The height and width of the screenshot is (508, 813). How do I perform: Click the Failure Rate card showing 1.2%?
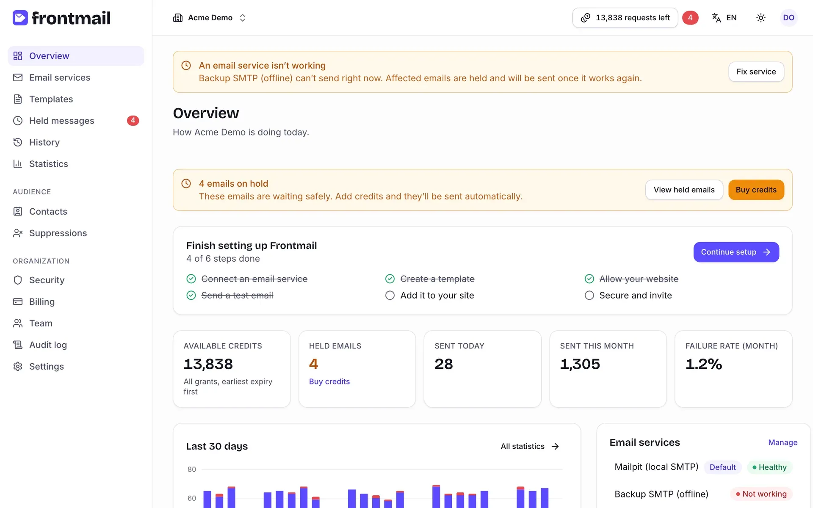click(733, 369)
